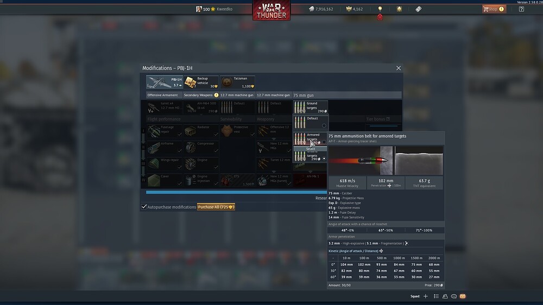This screenshot has height=305, width=543.
Task: Click the red power icon under the bulb
Action: tap(380, 17)
